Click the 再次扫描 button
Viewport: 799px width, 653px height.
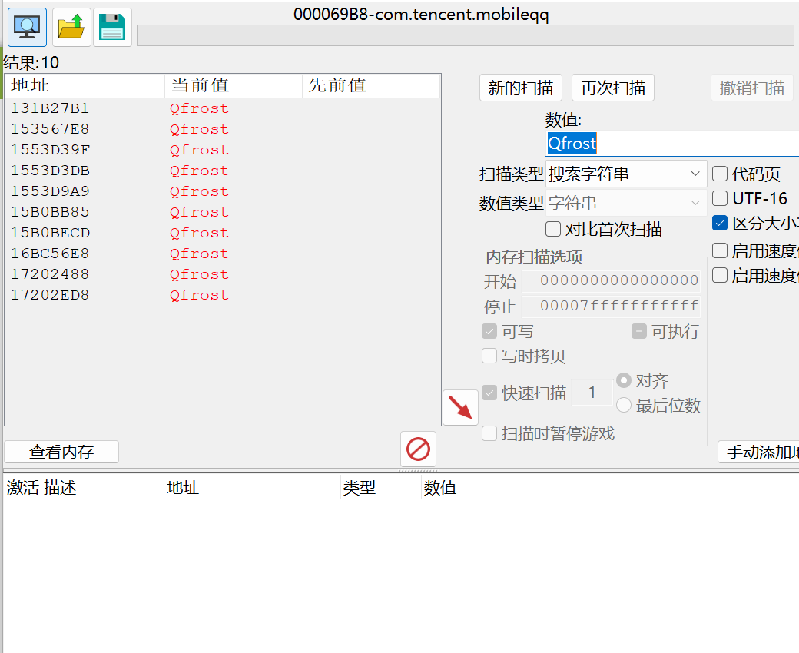[612, 88]
